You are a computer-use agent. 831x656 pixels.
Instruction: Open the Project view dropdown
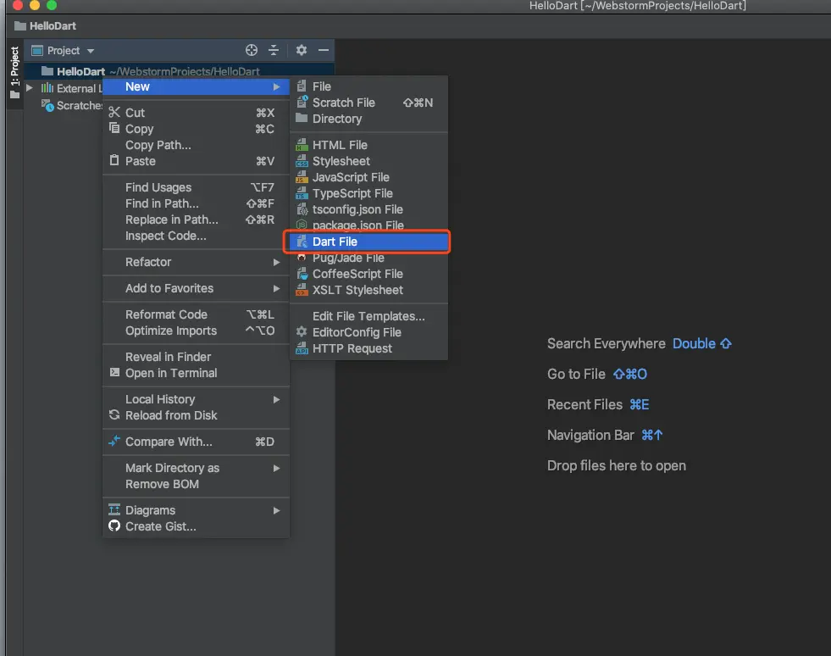point(63,50)
